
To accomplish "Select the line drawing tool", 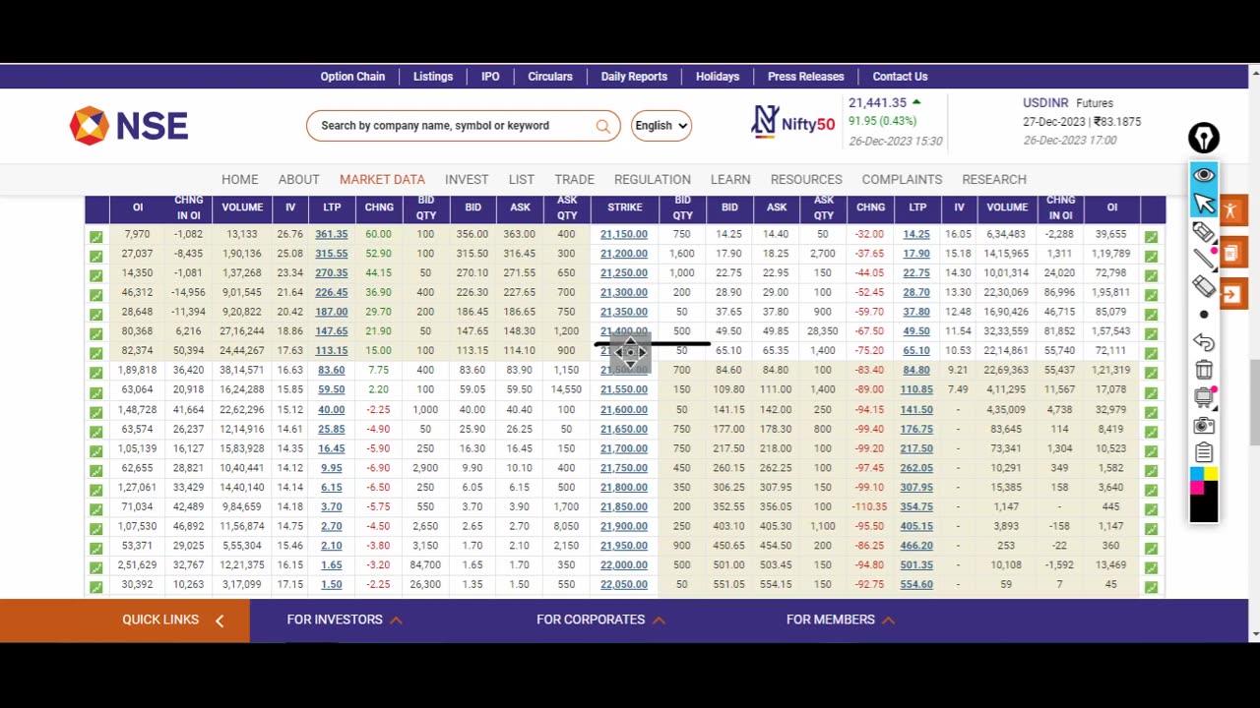I will click(x=1204, y=260).
